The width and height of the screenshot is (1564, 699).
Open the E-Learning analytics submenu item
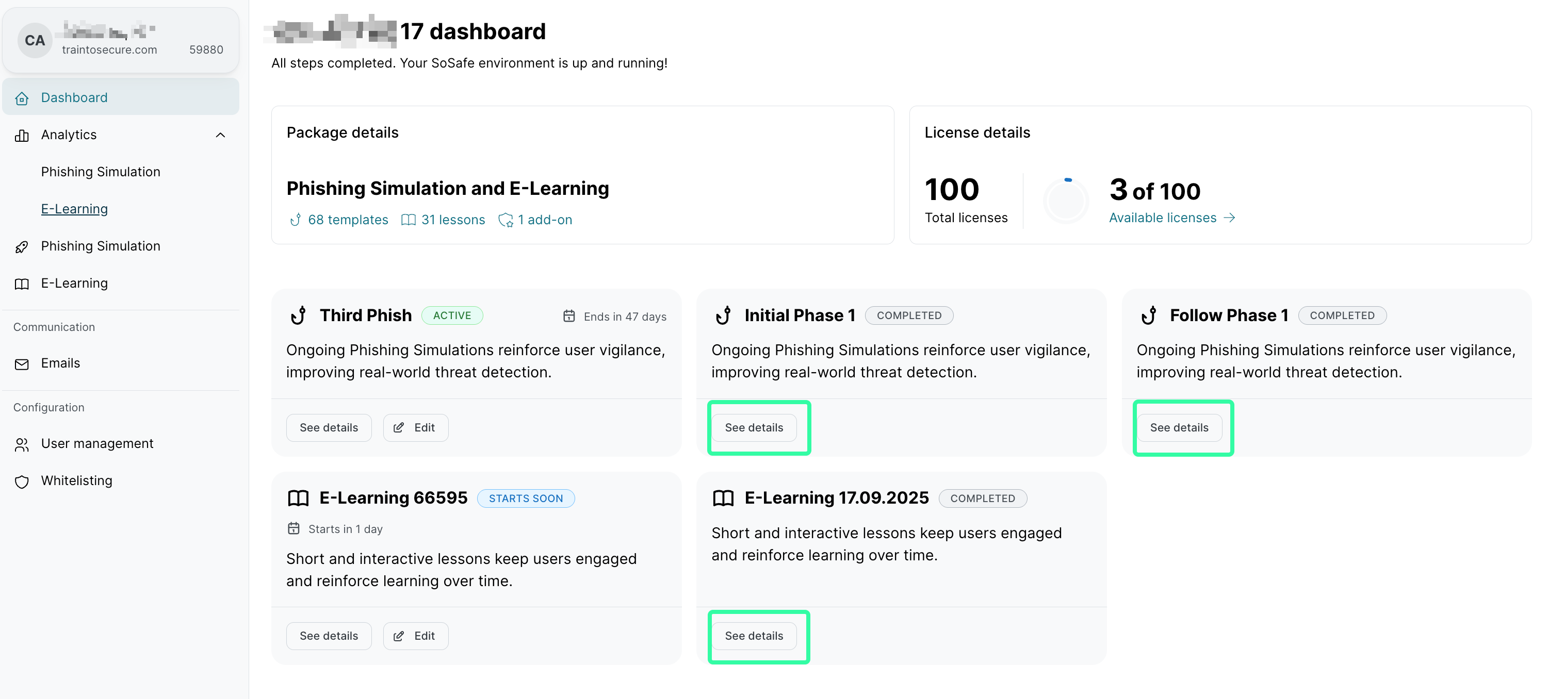(x=74, y=209)
